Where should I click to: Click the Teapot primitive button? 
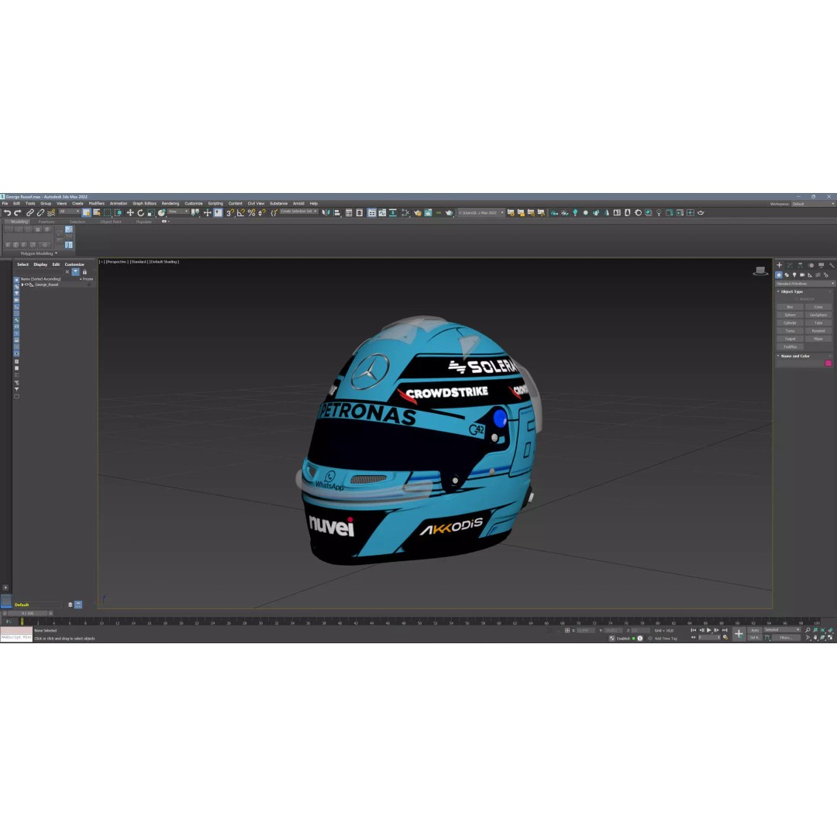click(790, 339)
